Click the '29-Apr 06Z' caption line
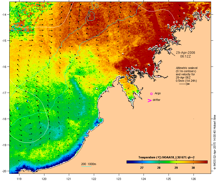This screenshot has height=181, width=218. pos(183,77)
